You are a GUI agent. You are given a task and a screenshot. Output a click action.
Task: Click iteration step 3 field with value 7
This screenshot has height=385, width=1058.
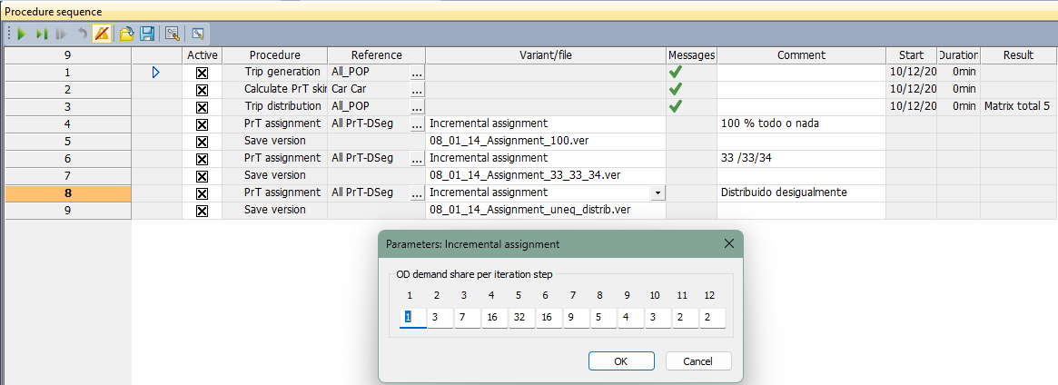467,318
